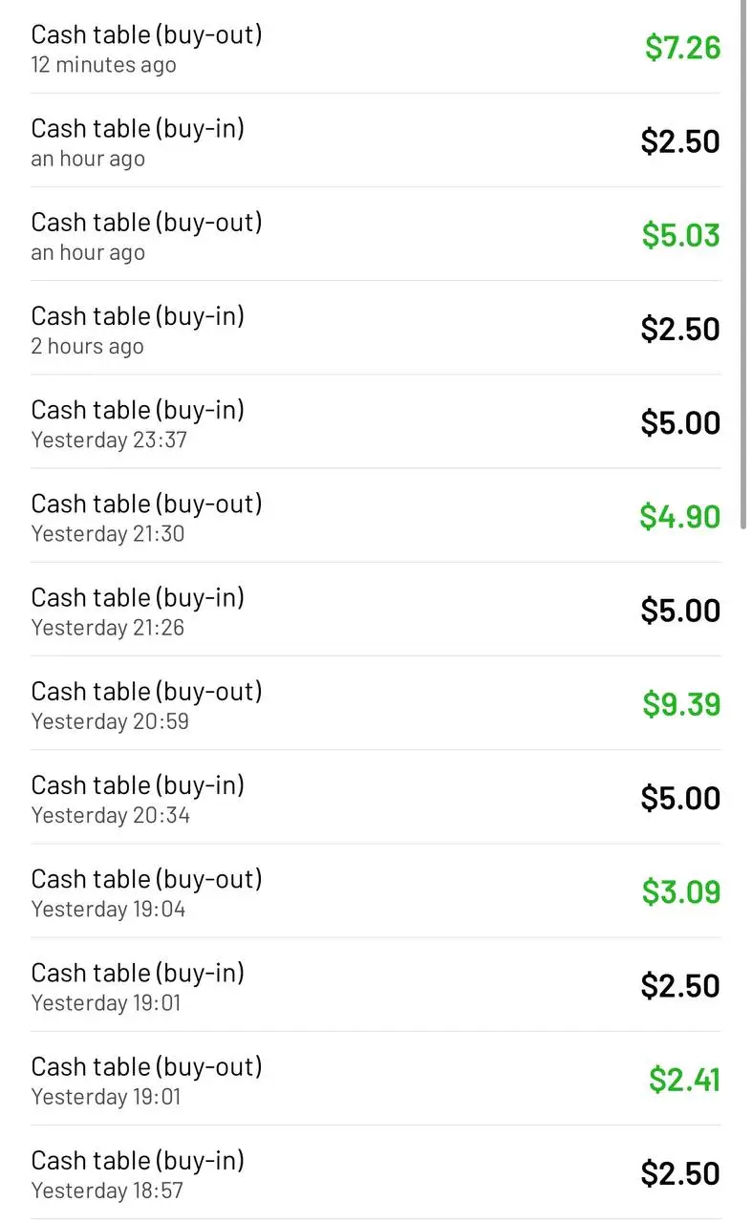Screen dimensions: 752x1223
Task: Open the buy-in from Yesterday 20:34
Action: [x=376, y=796]
